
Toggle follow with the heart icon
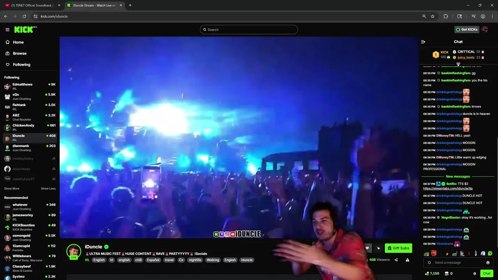367,248
